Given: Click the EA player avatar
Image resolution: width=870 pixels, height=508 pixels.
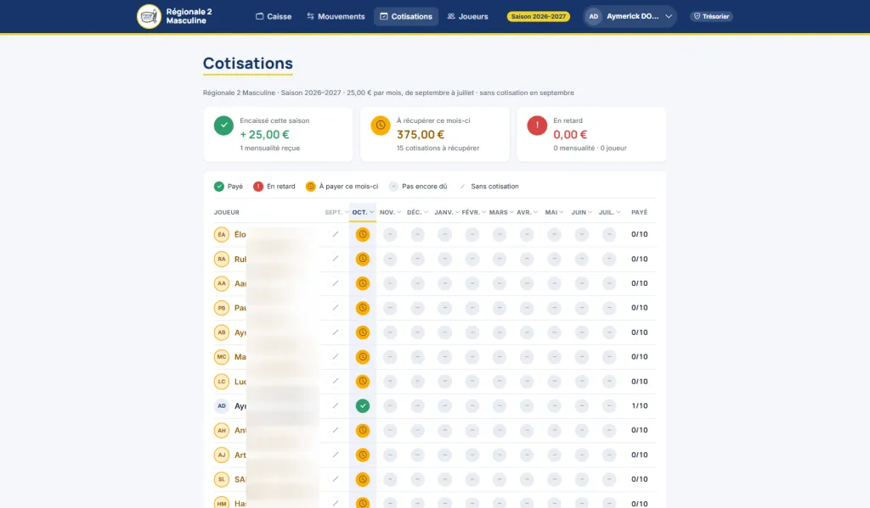Looking at the screenshot, I should (222, 234).
